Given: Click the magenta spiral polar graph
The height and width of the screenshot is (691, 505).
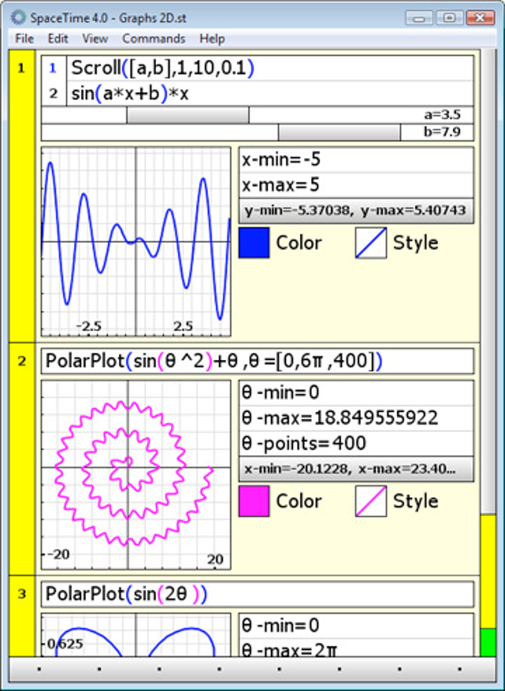Looking at the screenshot, I should click(136, 474).
